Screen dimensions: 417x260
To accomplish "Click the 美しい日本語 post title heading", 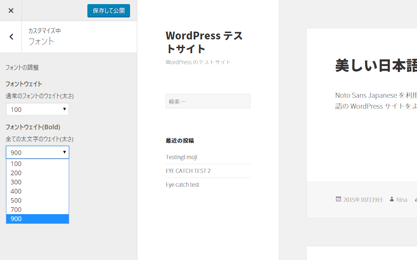I will point(376,66).
